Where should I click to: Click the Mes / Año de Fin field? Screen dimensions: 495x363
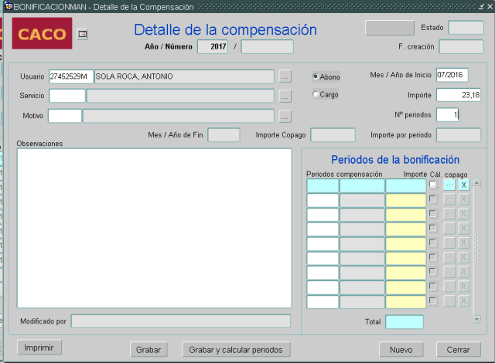coord(224,135)
